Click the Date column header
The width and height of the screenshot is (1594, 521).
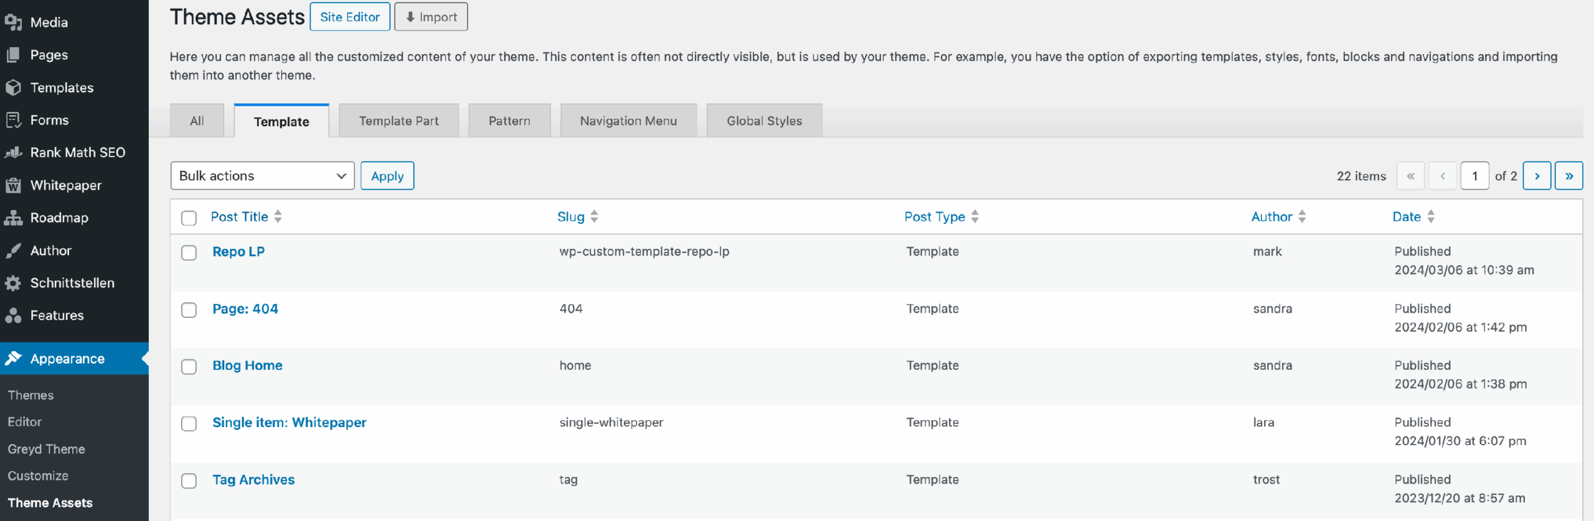1407,216
